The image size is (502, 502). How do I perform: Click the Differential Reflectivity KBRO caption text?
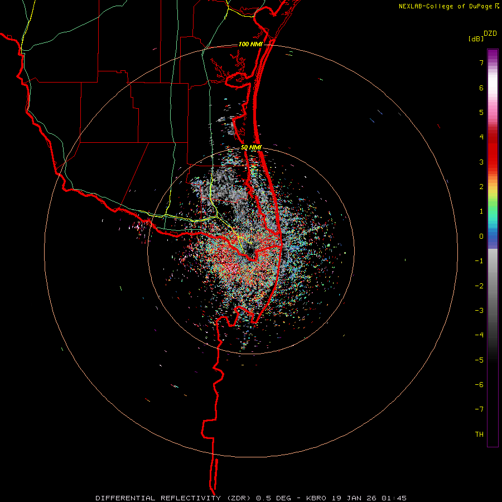click(251, 498)
